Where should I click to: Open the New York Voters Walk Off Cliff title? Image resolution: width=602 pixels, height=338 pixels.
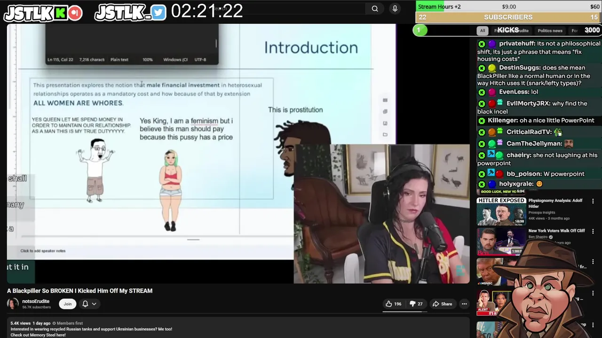[x=556, y=230]
